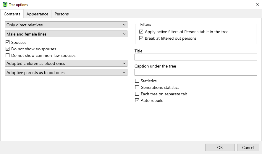The height and width of the screenshot is (154, 262).
Task: Open the Persons tab
Action: [x=62, y=14]
